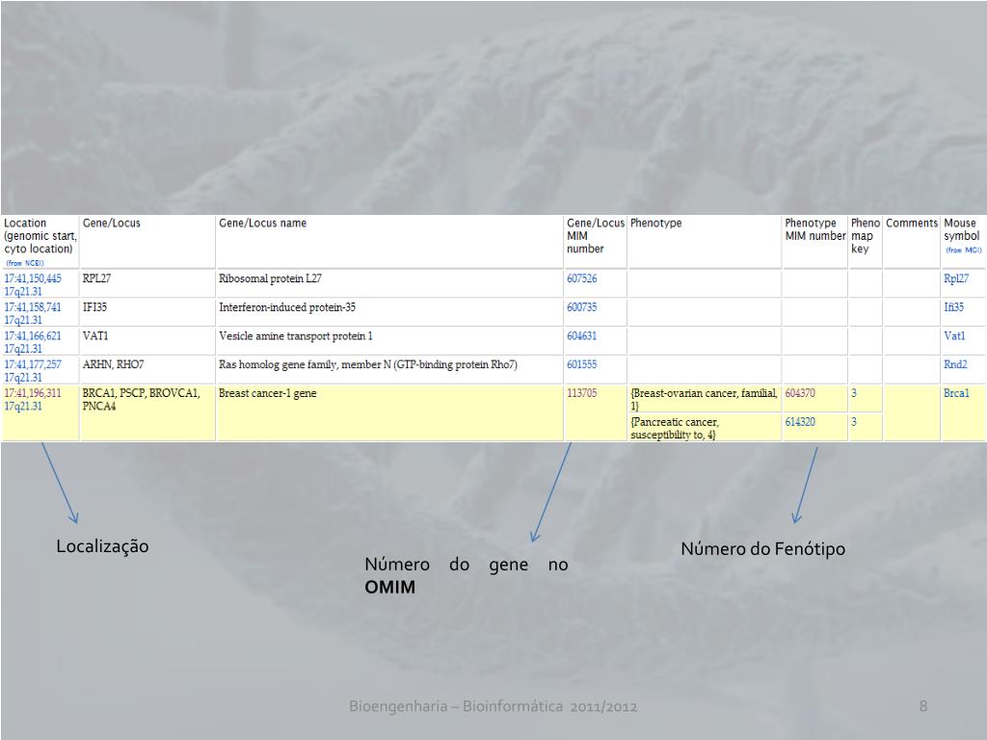Click the Rnd2 mouse symbol link
This screenshot has height=740, width=987.
click(954, 365)
